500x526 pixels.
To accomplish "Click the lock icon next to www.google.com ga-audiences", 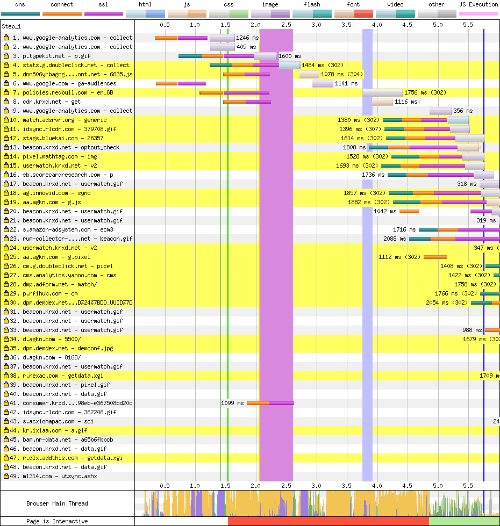I will (x=6, y=83).
